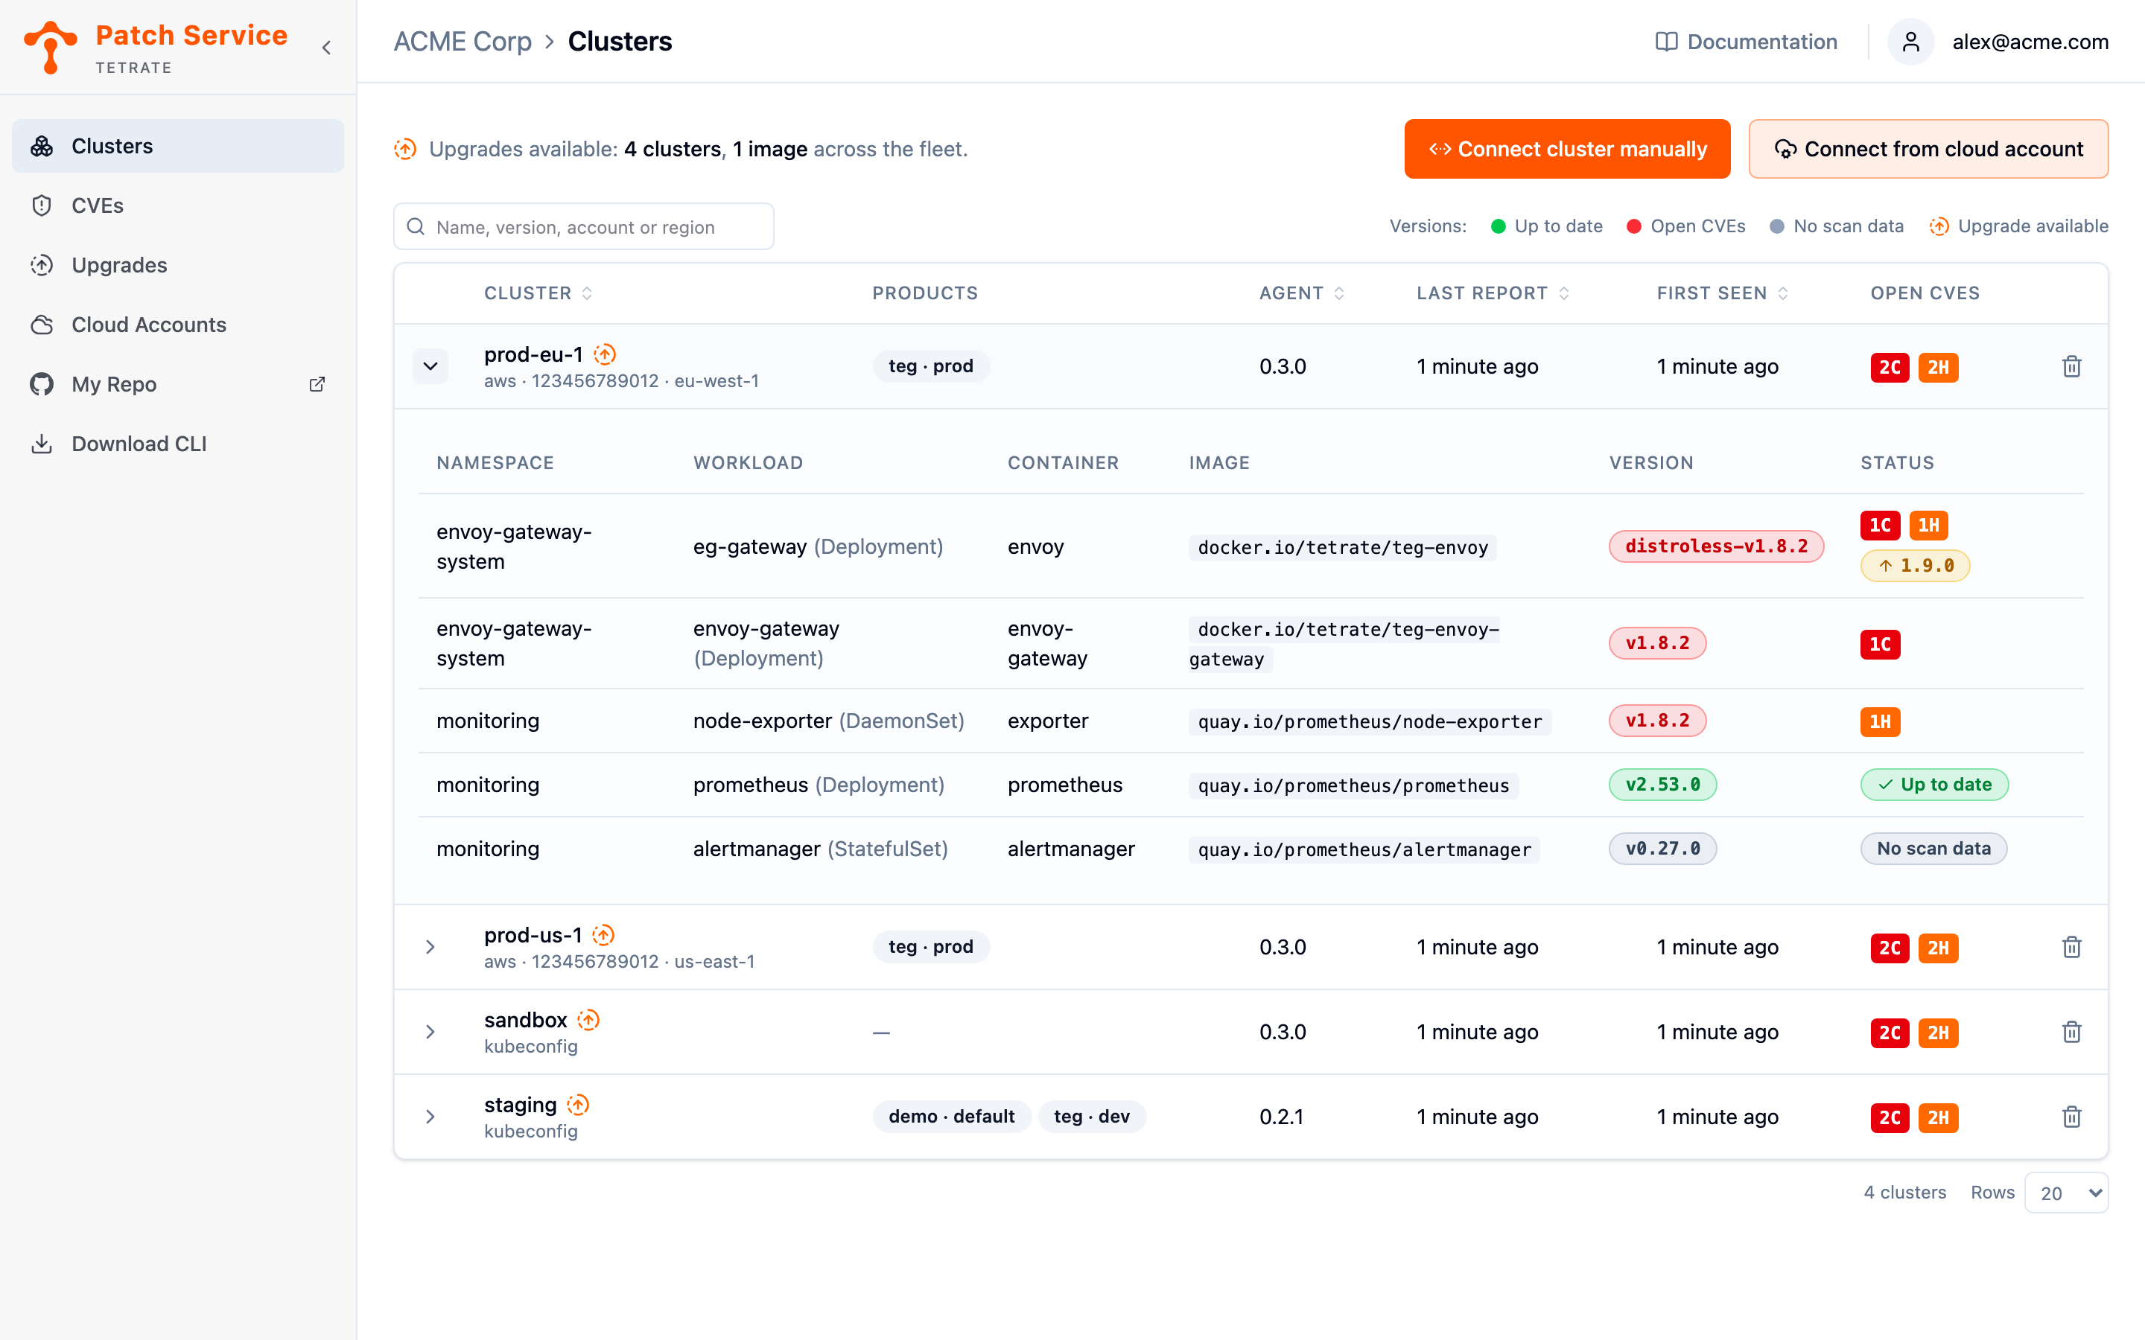Click upgrade icon next to prod-eu-1
Image resolution: width=2145 pixels, height=1340 pixels.
pos(605,354)
